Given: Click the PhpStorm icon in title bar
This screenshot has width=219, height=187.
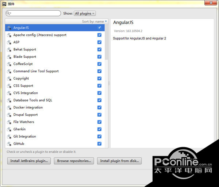Looking at the screenshot, I should click(x=4, y=4).
